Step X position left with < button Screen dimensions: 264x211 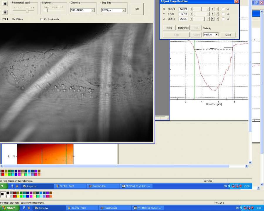213,9
